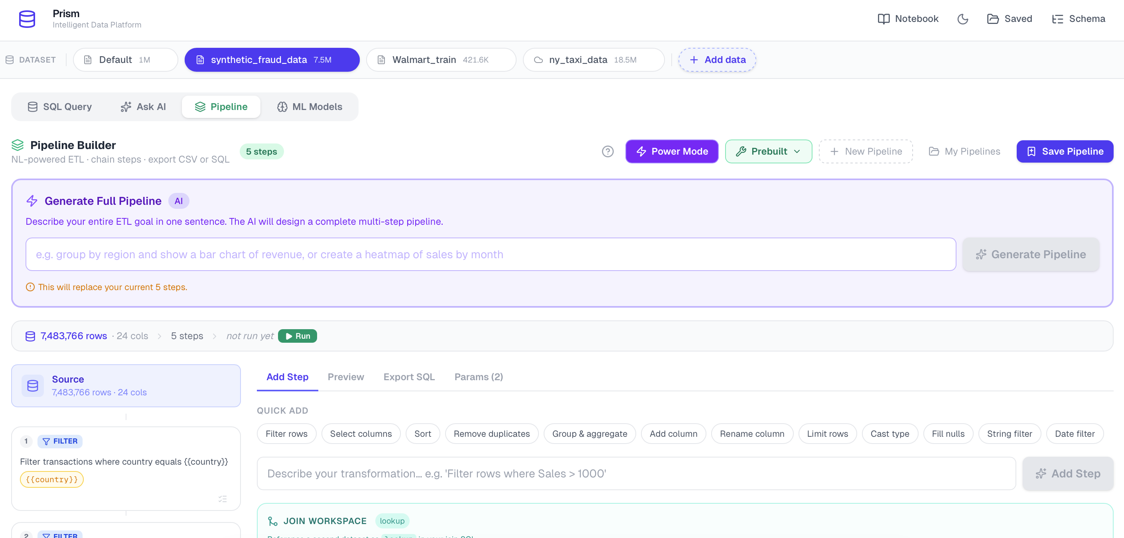Focus the transformation description field

pyautogui.click(x=636, y=473)
